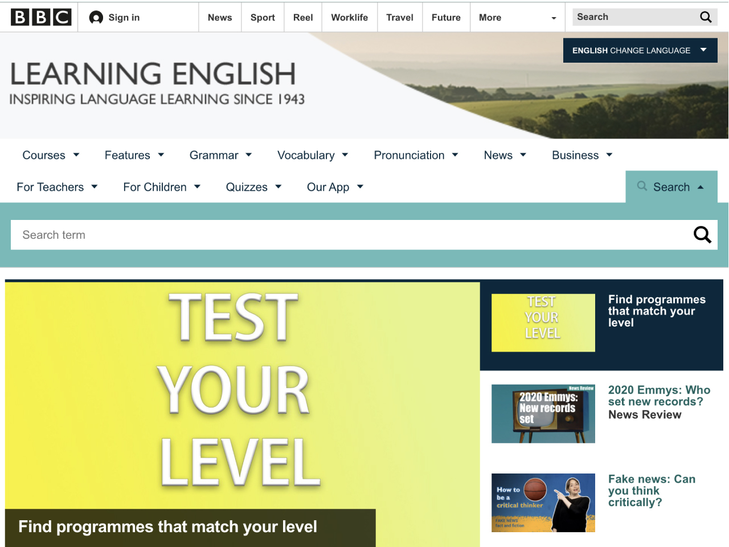Open '2020 Emmys: Who set new records?' link
Screen dimensions: 729x547
[x=659, y=396]
